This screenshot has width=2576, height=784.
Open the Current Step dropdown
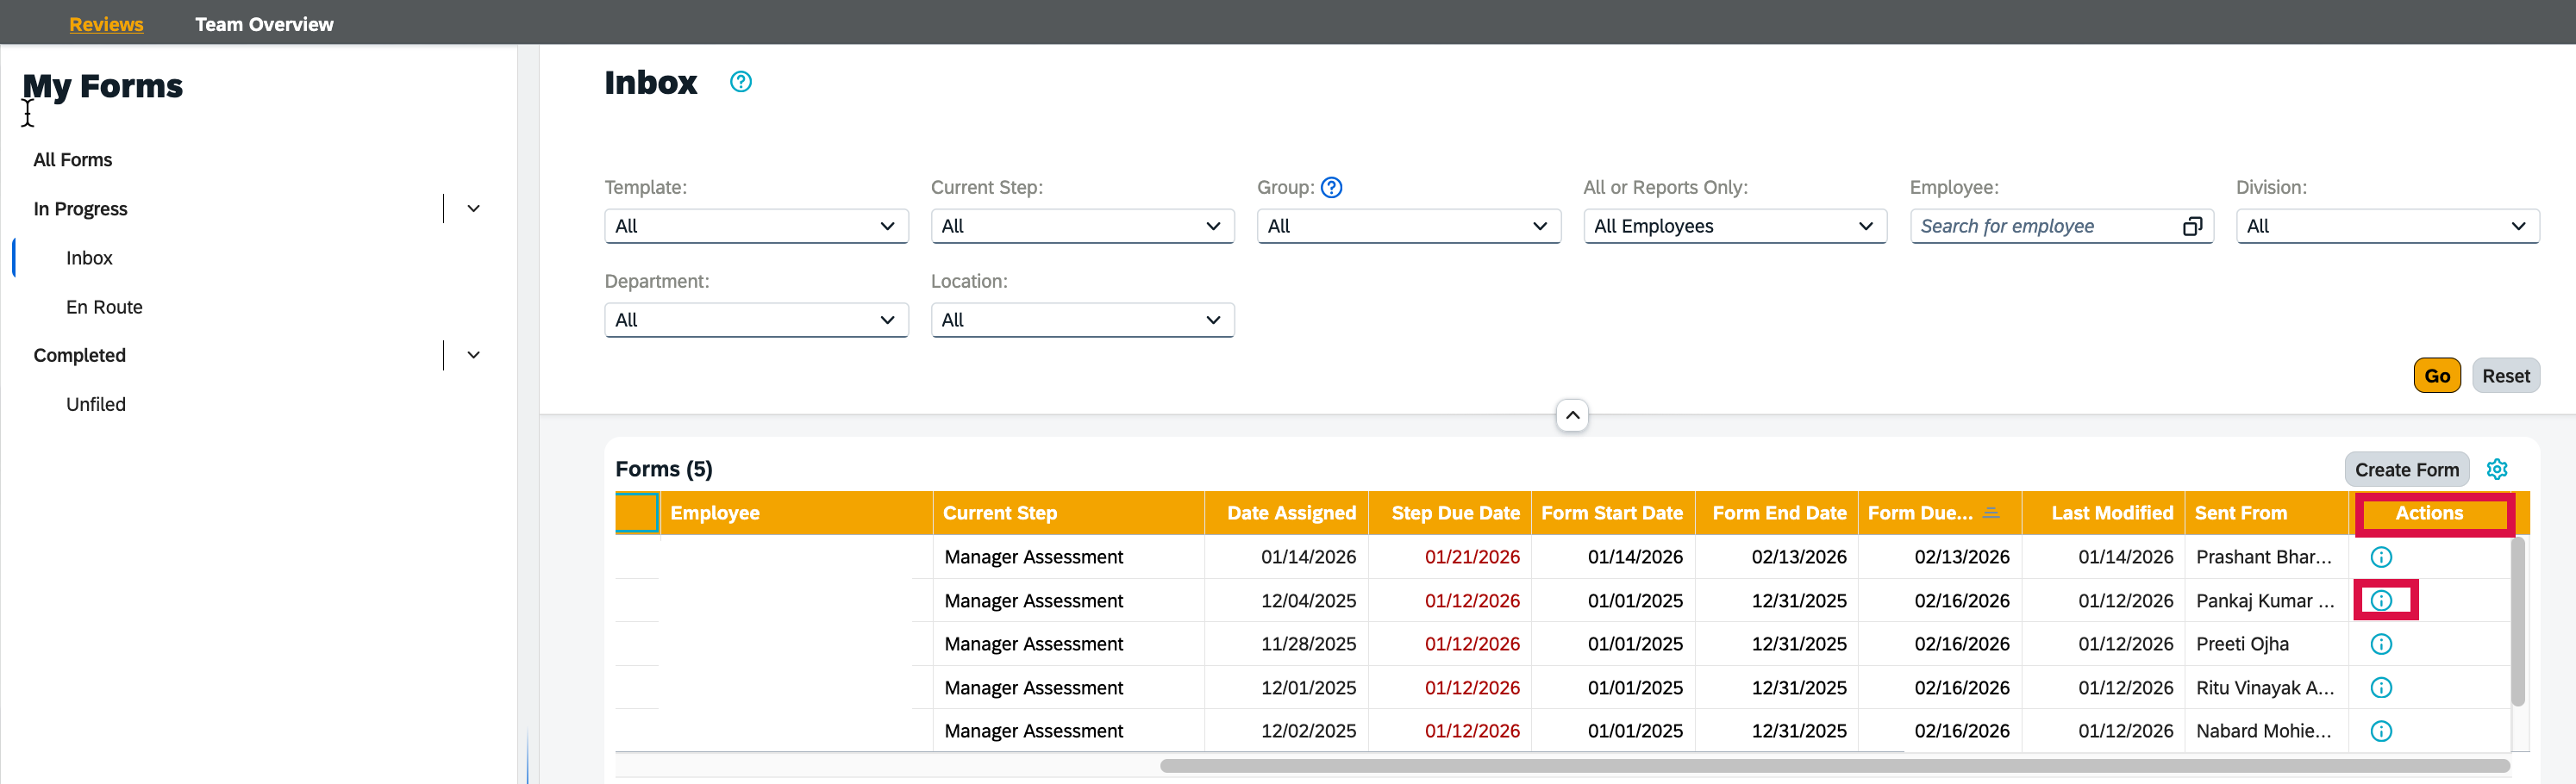click(1082, 226)
